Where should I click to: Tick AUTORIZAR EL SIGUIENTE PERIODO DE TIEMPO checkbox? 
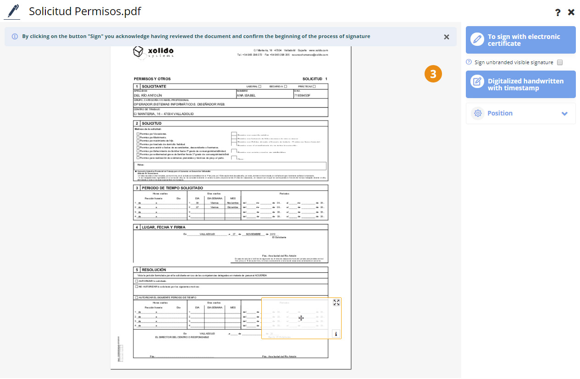137,297
